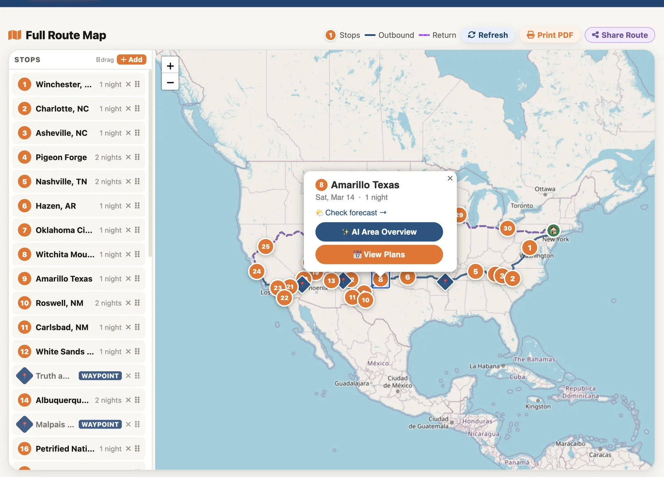Screen dimensions: 664x477
Task: Remove the Winchester stop
Action: click(x=128, y=84)
